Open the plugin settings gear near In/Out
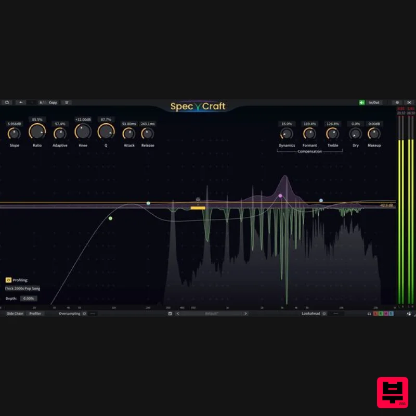416x416 pixels. click(x=397, y=102)
